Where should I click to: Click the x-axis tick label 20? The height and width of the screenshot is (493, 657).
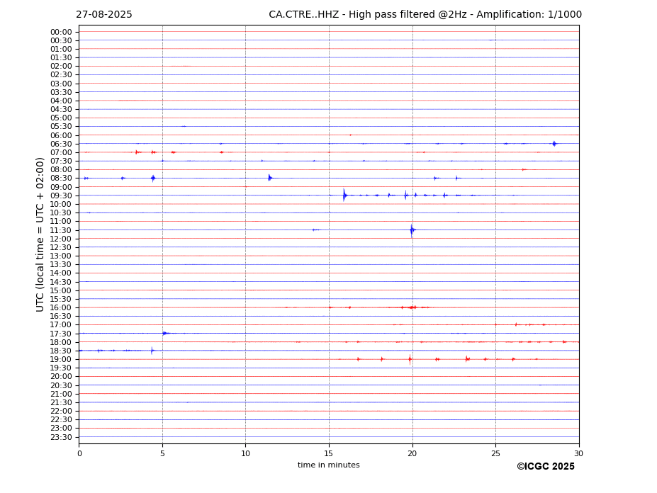(412, 453)
